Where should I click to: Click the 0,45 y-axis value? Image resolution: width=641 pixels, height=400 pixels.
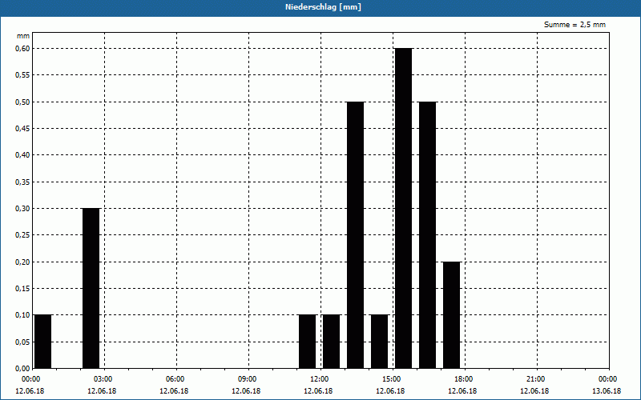pyautogui.click(x=23, y=129)
